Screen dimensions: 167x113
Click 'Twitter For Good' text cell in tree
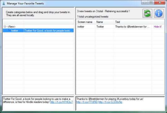tap(49, 31)
